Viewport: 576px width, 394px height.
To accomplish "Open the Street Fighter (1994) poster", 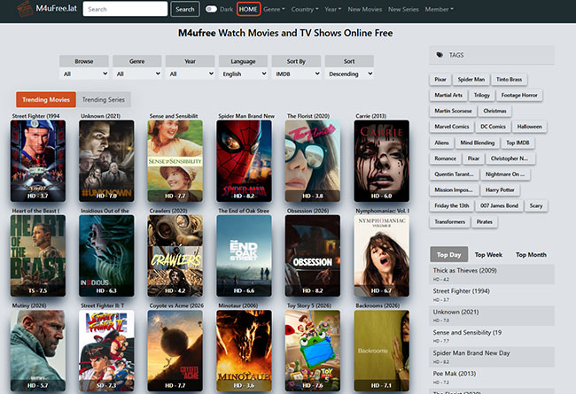I will 38,161.
